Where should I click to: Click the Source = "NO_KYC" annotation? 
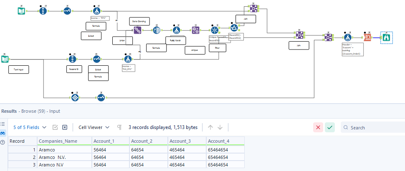[129, 68]
